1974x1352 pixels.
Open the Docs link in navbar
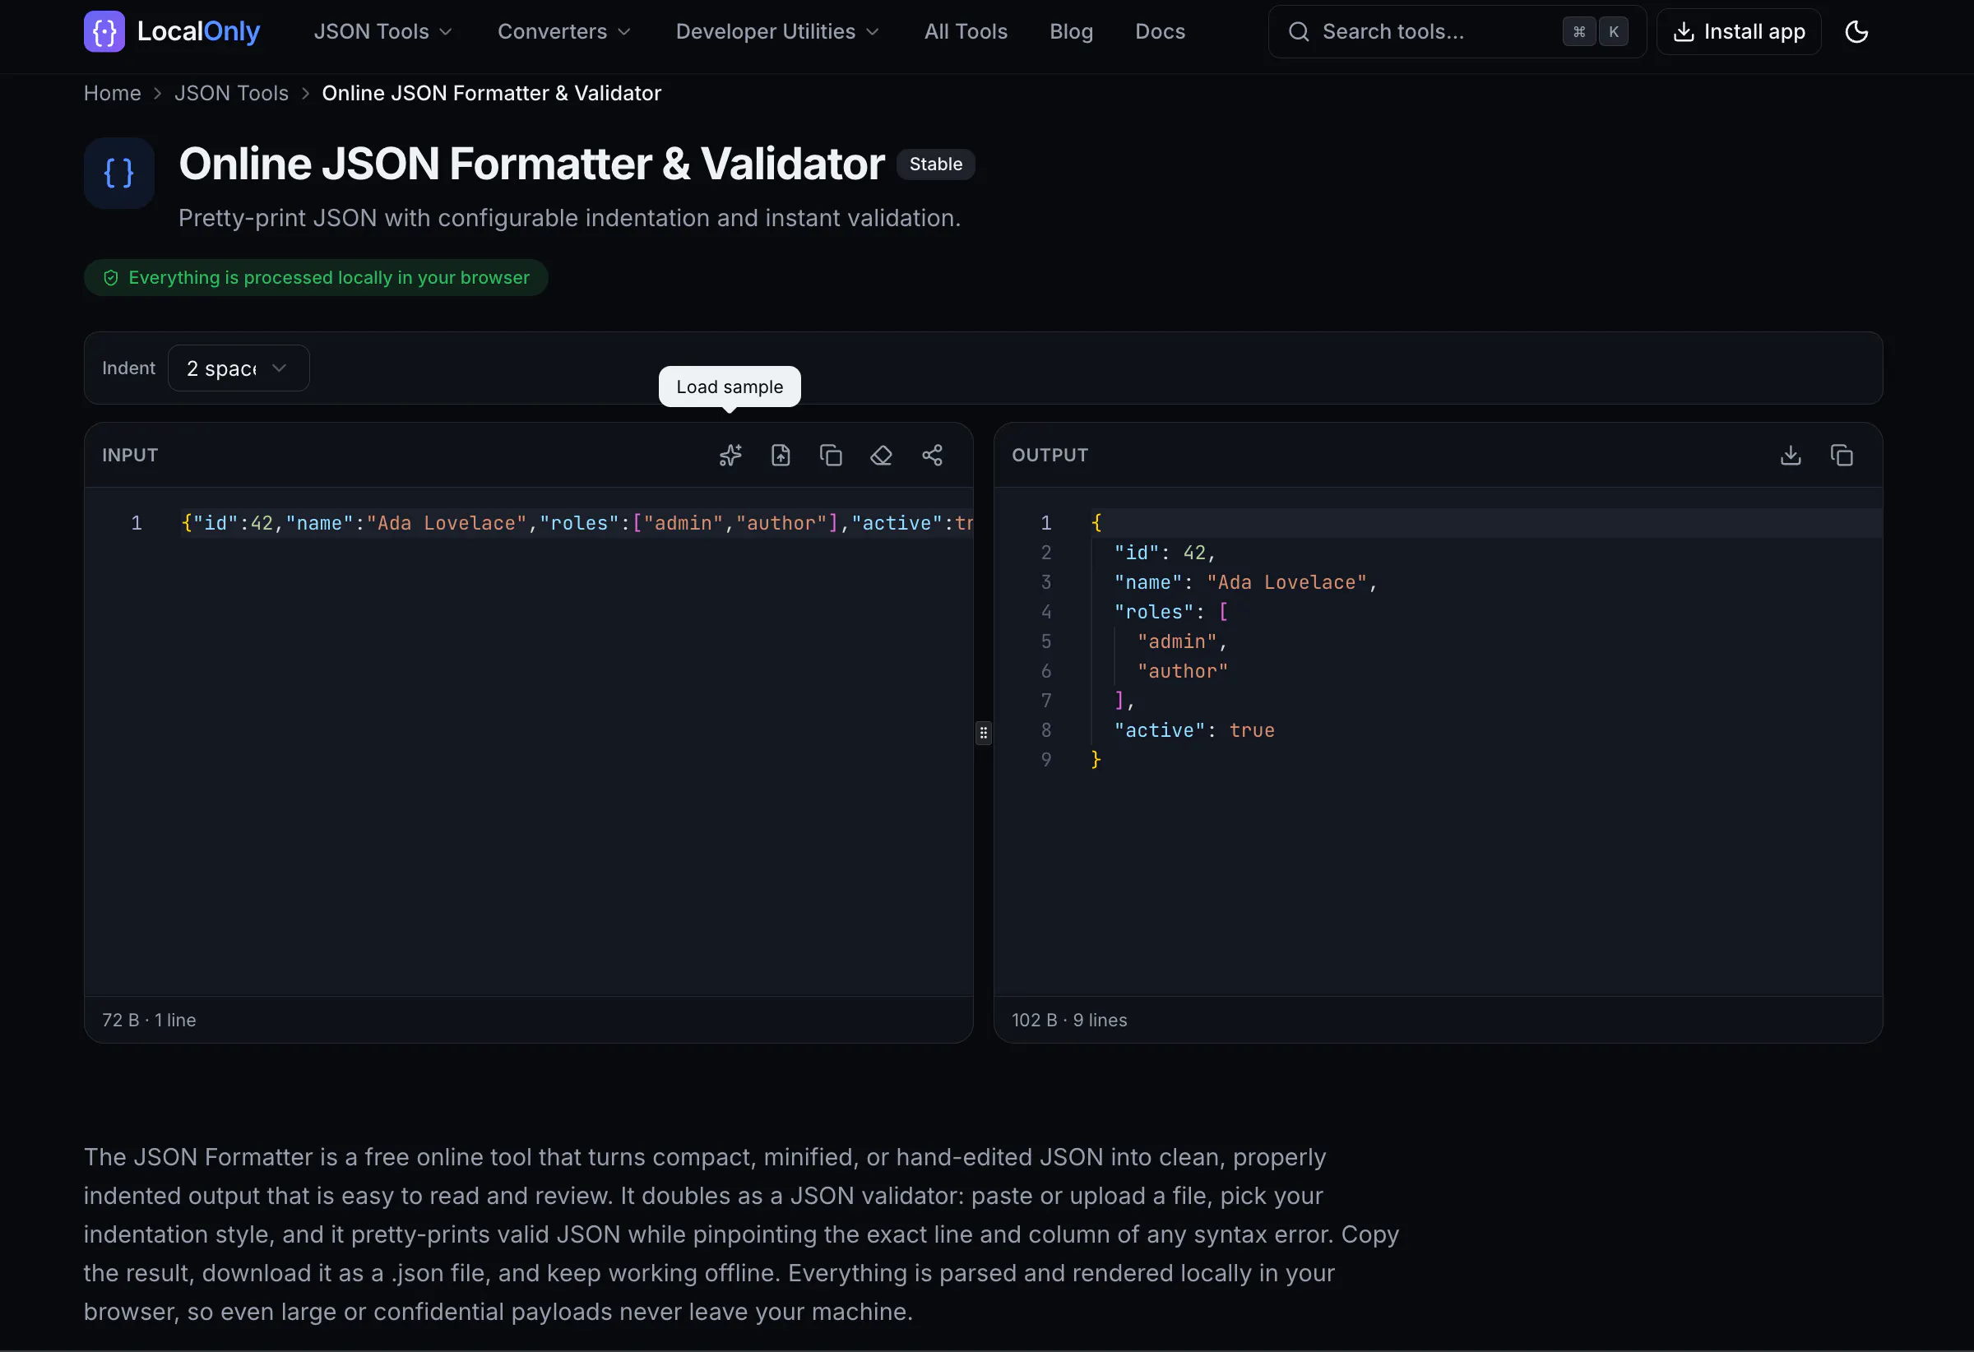pyautogui.click(x=1160, y=31)
